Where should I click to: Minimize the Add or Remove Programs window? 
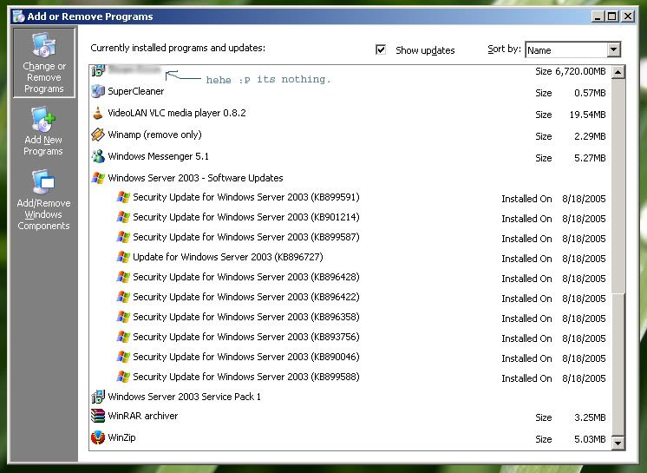[598, 16]
